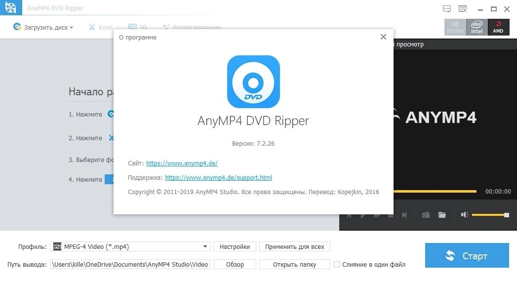This screenshot has width=517, height=282.
Task: Adjust the volume slider
Action: (490, 215)
